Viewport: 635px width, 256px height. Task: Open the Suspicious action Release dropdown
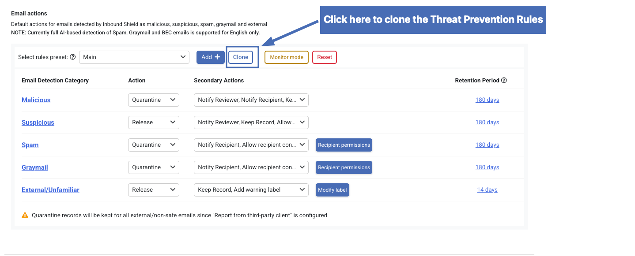pyautogui.click(x=154, y=122)
